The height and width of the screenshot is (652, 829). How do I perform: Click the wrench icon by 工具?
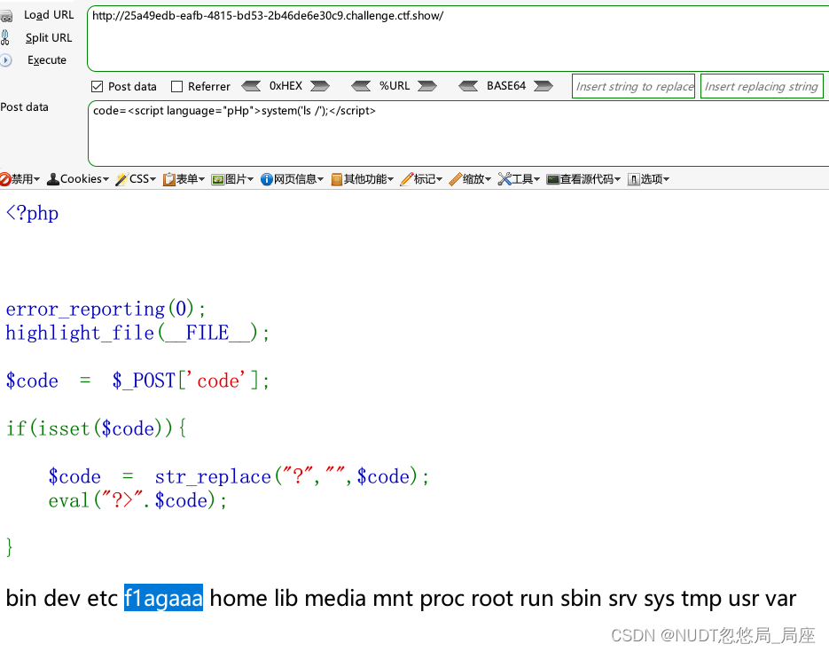(504, 179)
